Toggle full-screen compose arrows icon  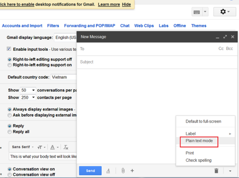click(x=225, y=37)
